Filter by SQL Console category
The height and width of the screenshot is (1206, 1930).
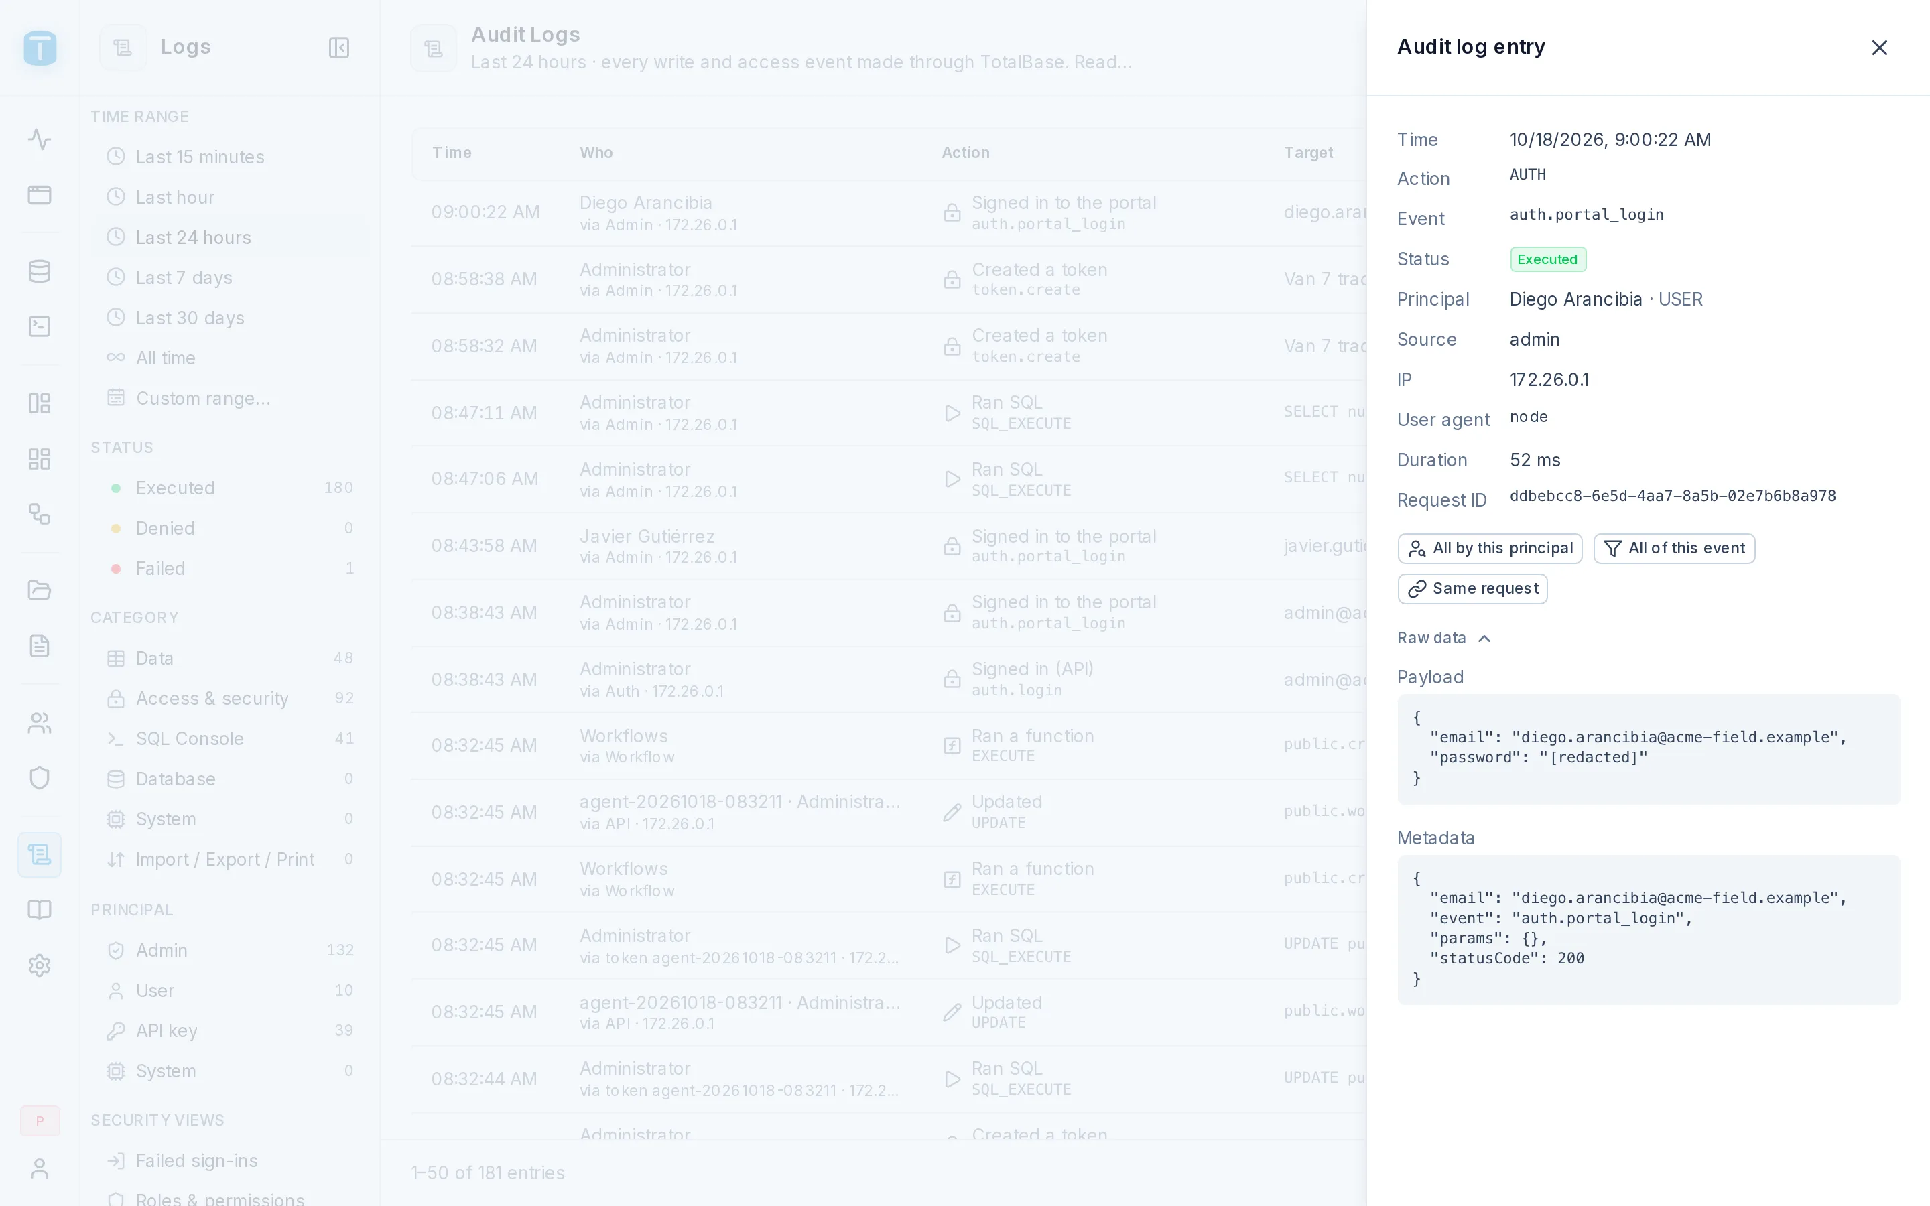click(x=231, y=738)
